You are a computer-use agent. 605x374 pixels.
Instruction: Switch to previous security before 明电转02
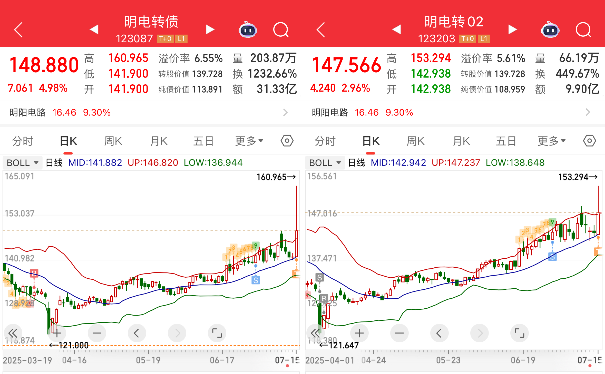(397, 29)
